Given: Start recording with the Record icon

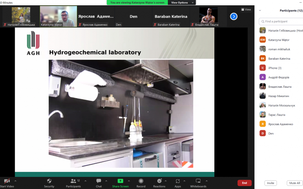Looking at the screenshot, I should point(141,181).
